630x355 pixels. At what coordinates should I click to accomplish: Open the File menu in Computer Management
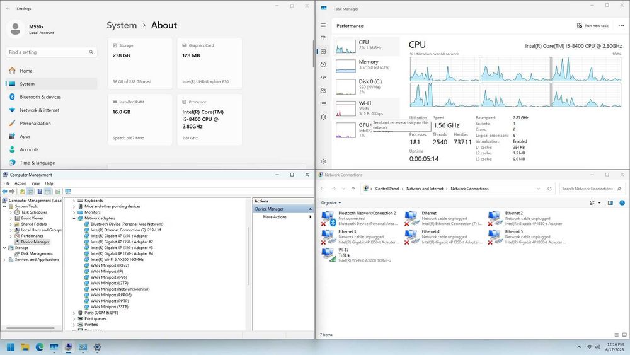pyautogui.click(x=6, y=183)
